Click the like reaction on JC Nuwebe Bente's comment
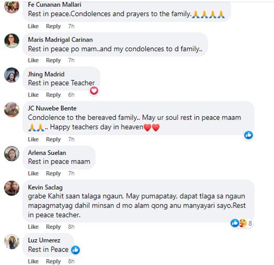Image resolution: width=274 pixels, height=265 pixels. 249,135
